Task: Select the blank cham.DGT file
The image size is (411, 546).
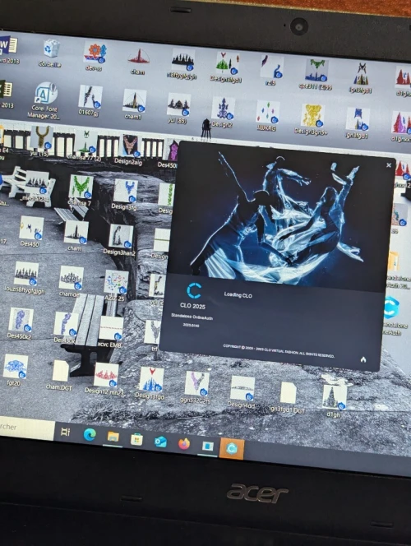Action: (60, 374)
